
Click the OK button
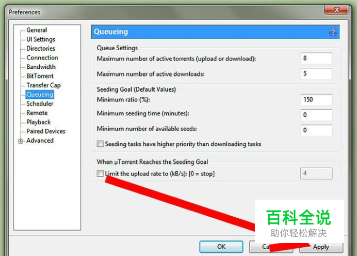pyautogui.click(x=221, y=247)
